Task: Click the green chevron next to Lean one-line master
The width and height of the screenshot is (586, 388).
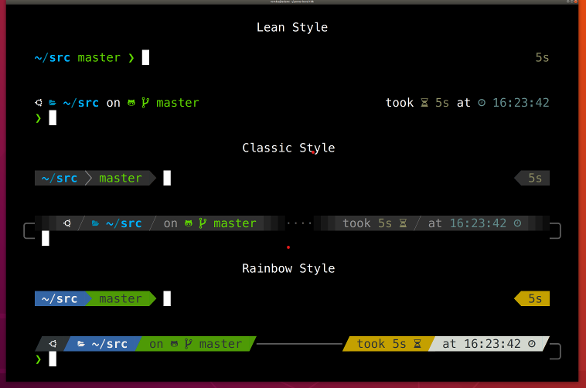Action: pyautogui.click(x=131, y=57)
